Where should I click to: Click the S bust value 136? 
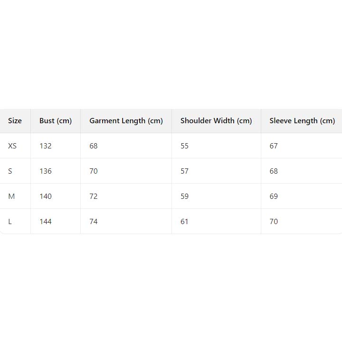[46, 171]
